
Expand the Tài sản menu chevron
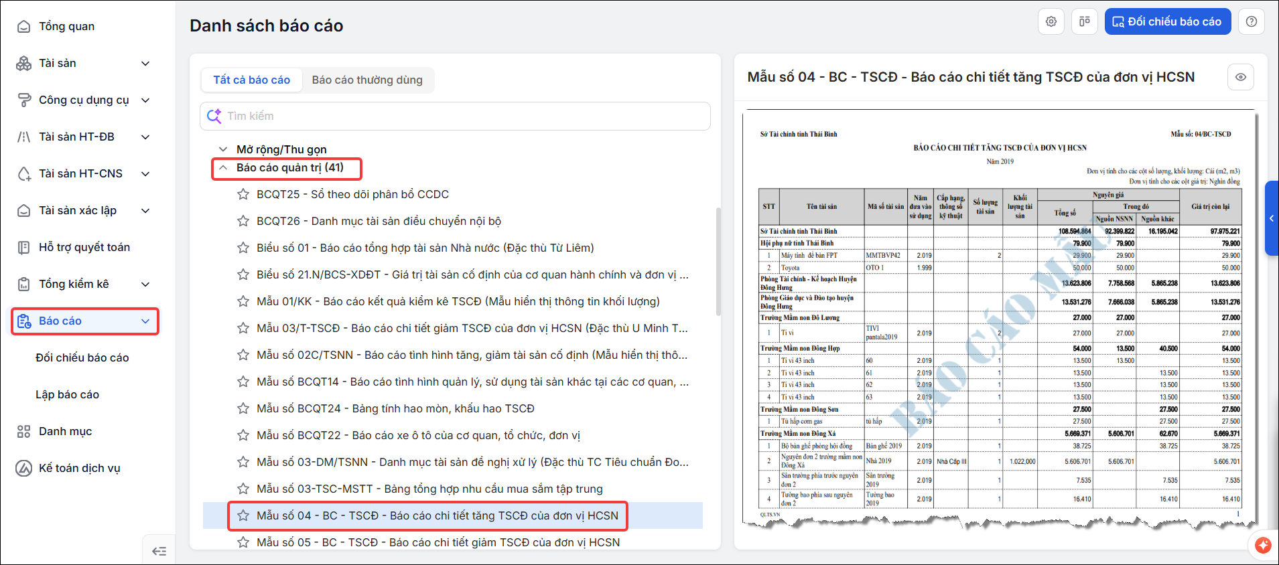coord(145,64)
